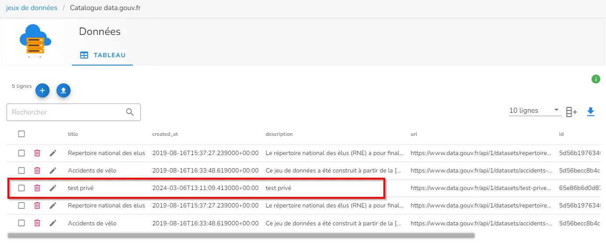Viewport: 606px width, 245px height.
Task: Open the column selection icon
Action: [x=571, y=112]
